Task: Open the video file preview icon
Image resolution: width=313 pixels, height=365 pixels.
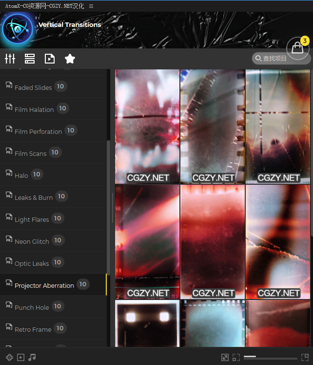Action: [49, 59]
